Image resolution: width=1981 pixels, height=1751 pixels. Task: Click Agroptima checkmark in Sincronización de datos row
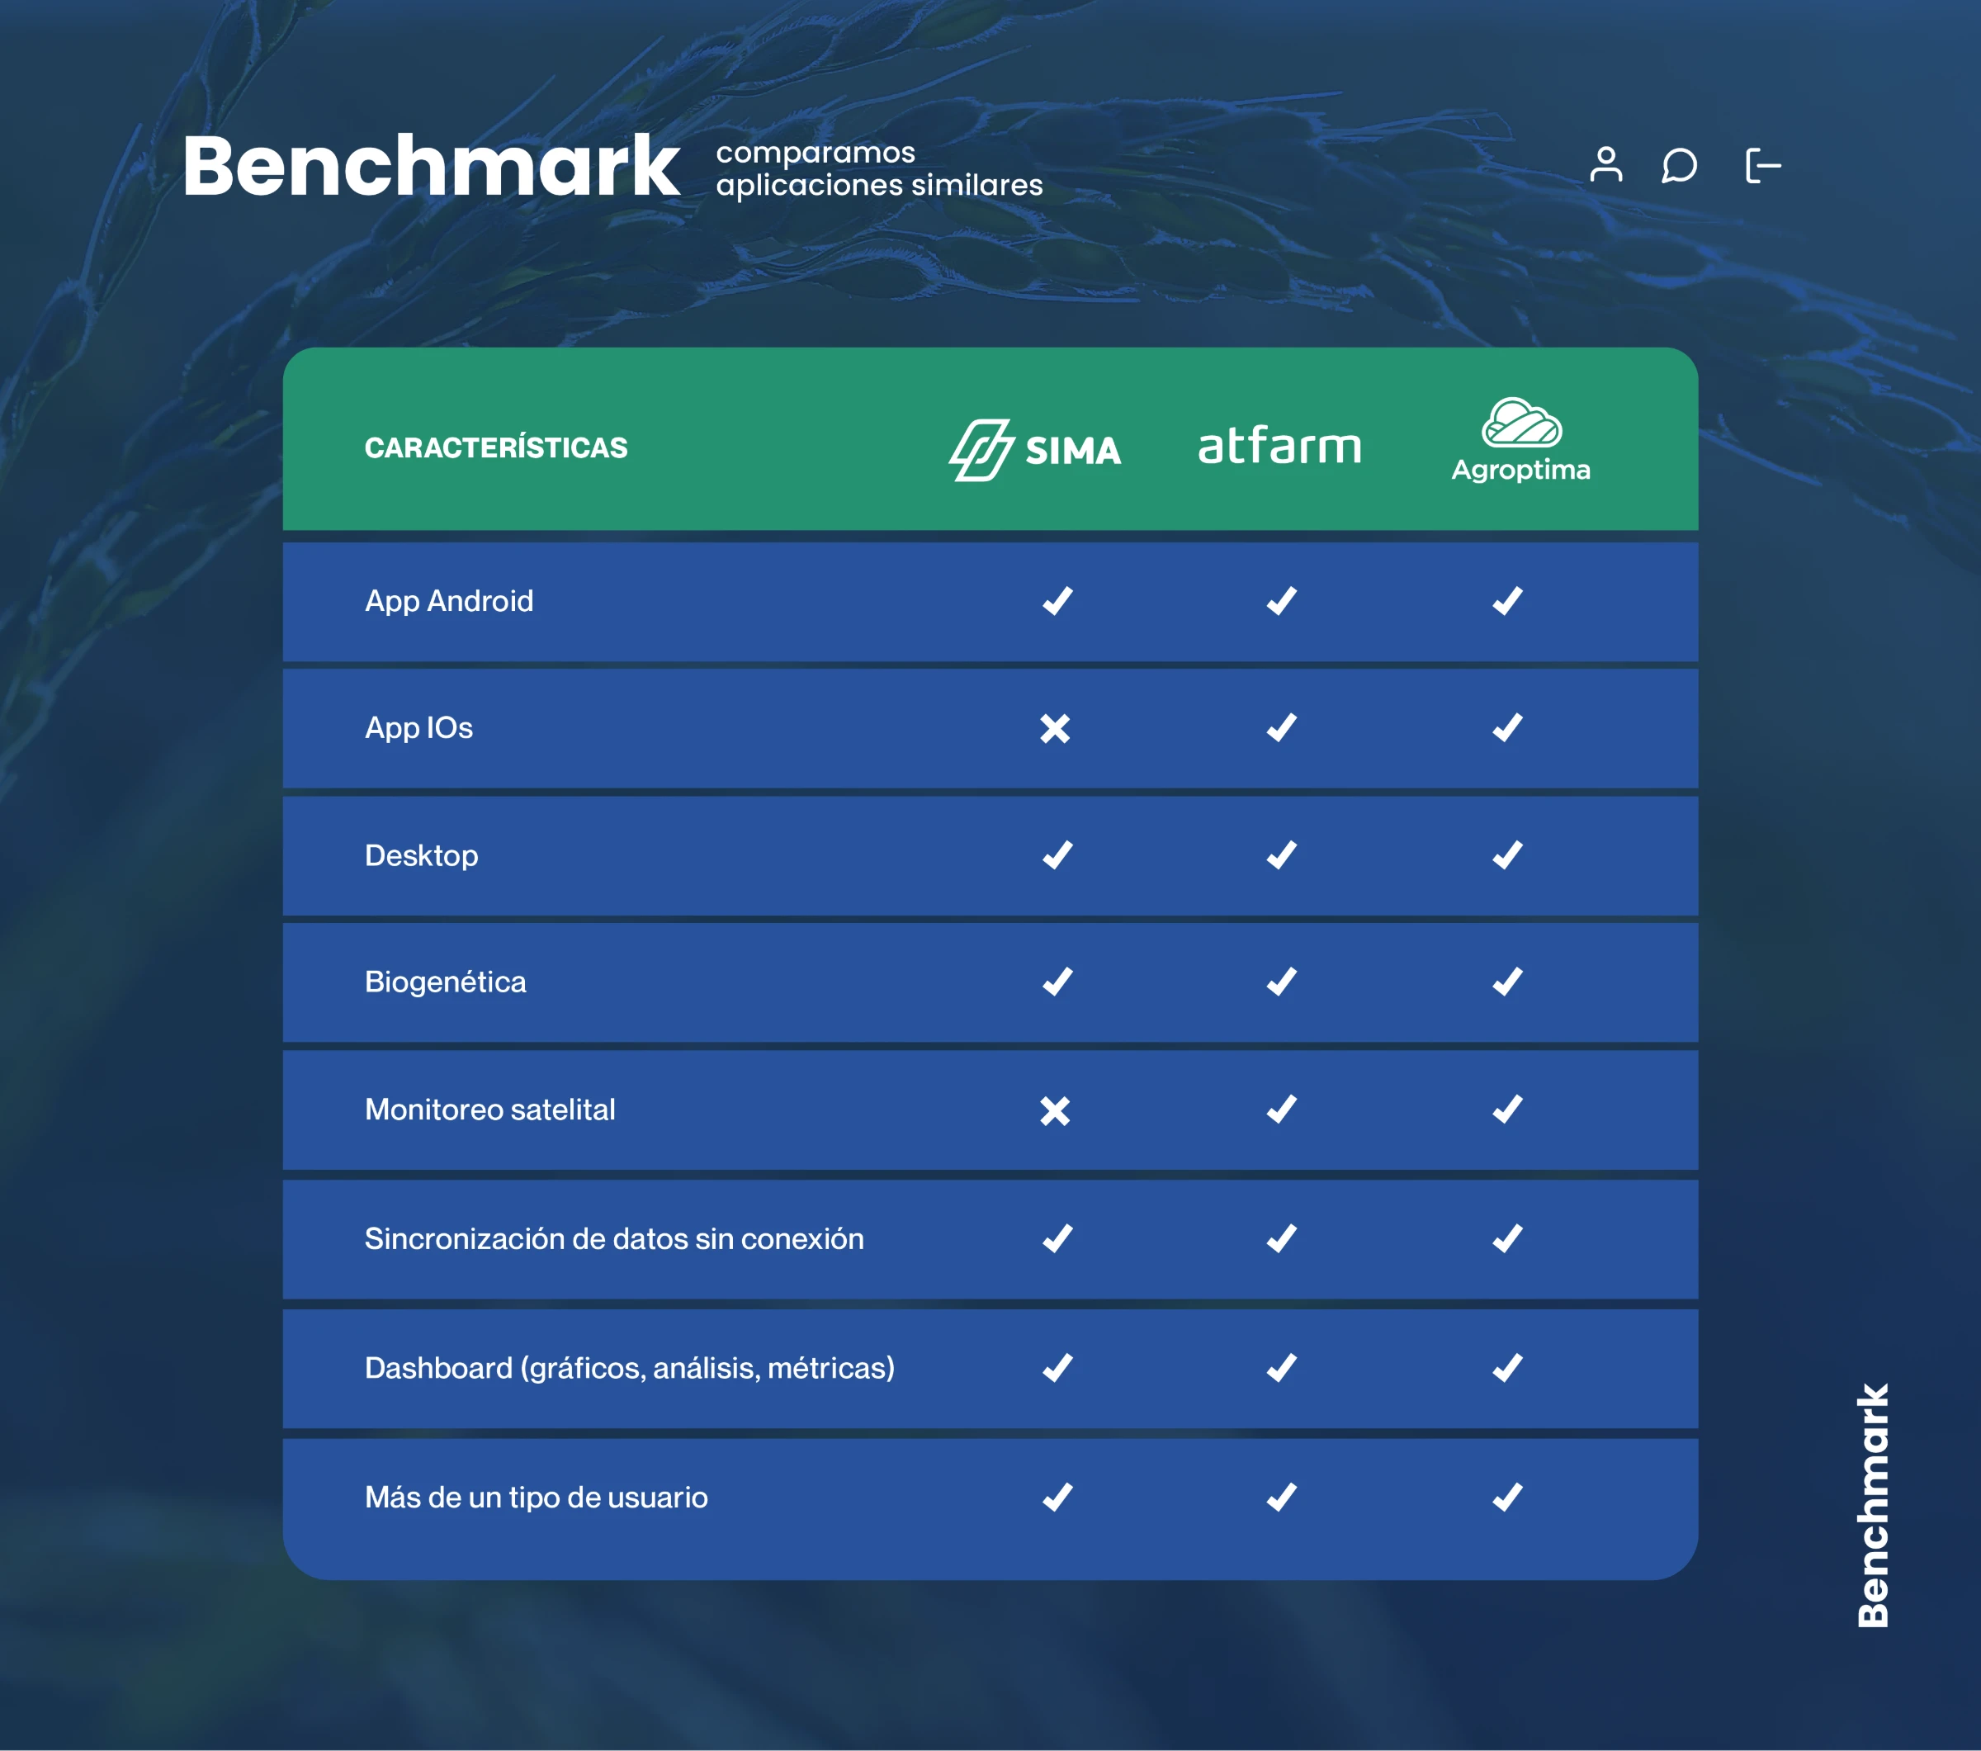pos(1507,1239)
